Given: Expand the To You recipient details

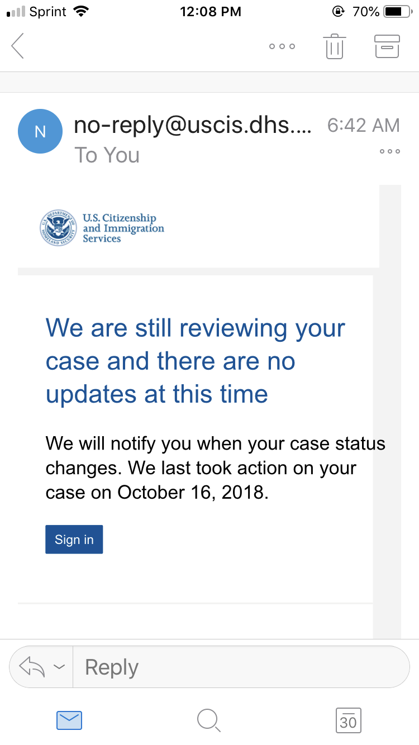Looking at the screenshot, I should coord(107,155).
